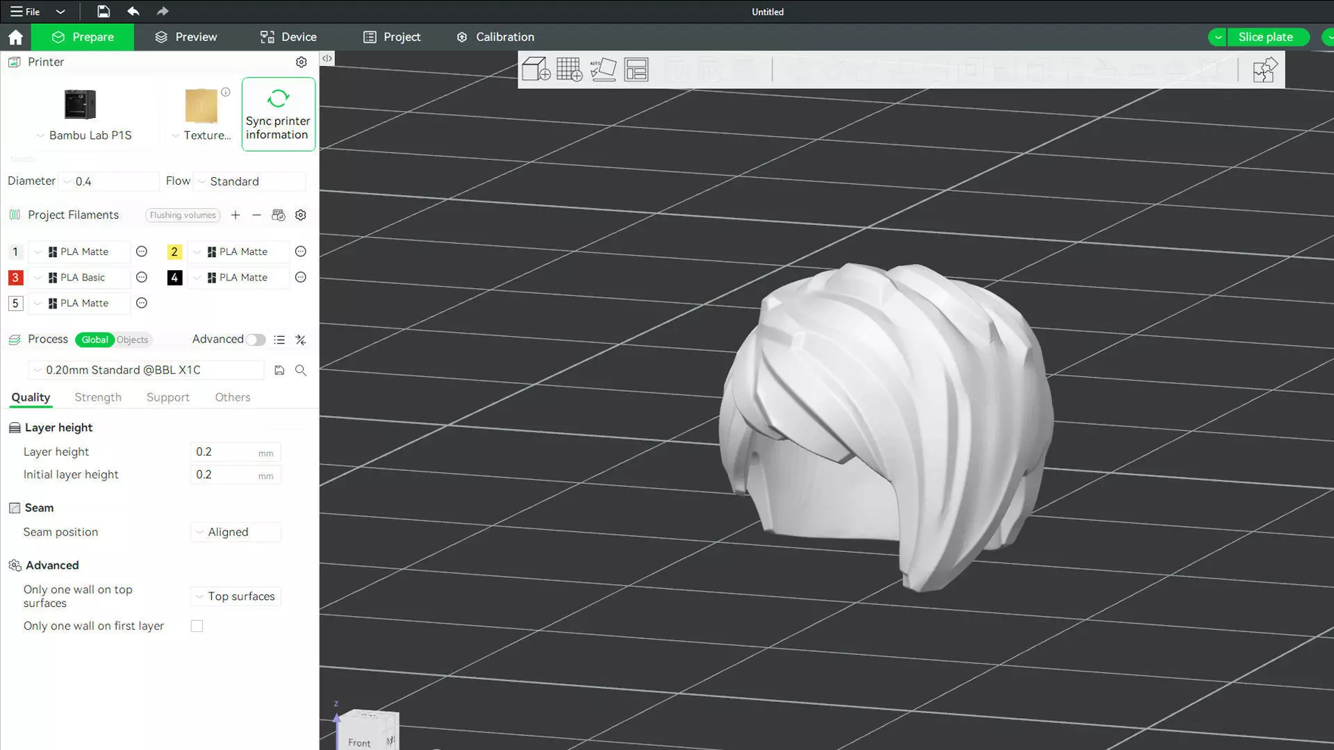Click the redo arrow icon
The image size is (1334, 750).
point(163,11)
